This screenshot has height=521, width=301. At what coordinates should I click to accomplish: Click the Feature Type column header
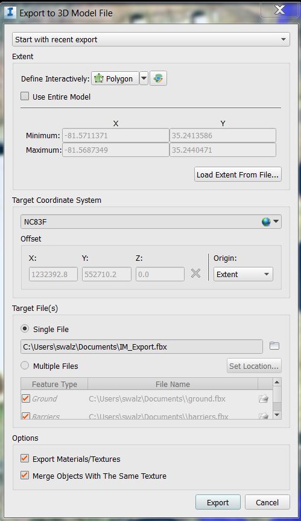pos(54,384)
